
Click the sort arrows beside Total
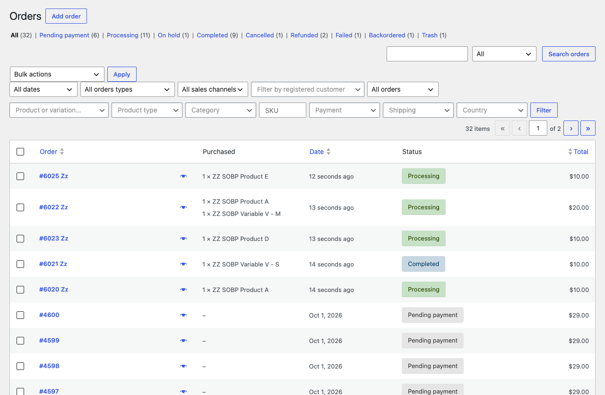570,152
